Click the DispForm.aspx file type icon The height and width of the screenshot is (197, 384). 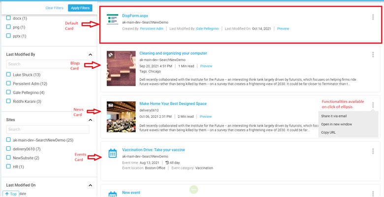(x=113, y=20)
